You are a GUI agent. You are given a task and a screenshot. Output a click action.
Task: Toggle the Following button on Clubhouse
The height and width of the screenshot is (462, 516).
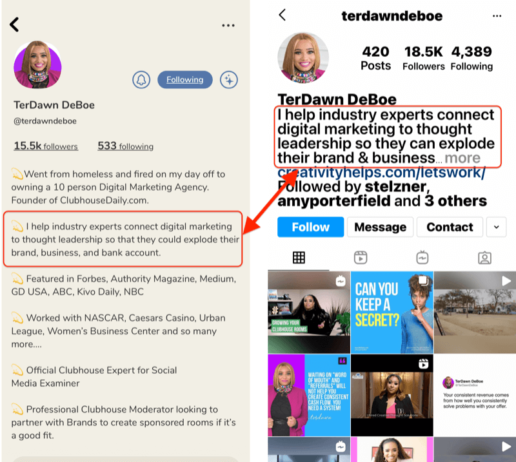[x=185, y=79]
